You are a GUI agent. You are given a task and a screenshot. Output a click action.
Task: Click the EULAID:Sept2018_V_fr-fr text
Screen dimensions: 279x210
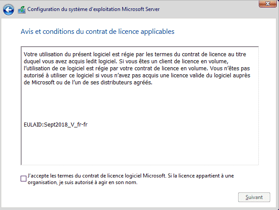[x=54, y=124]
